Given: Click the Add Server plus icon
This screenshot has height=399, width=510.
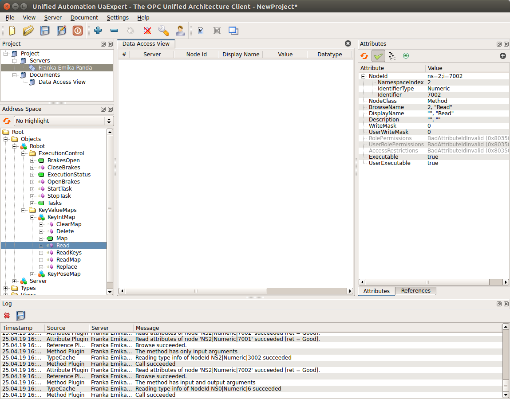Looking at the screenshot, I should 98,31.
